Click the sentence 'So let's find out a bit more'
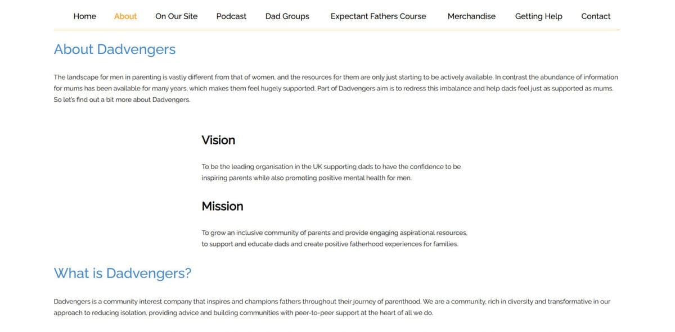Image resolution: width=675 pixels, height=332 pixels. point(122,100)
